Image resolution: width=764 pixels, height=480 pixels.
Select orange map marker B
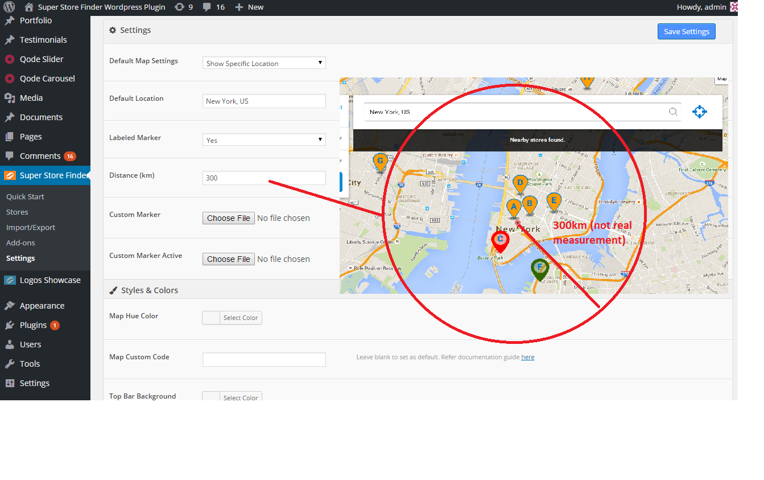tap(530, 204)
